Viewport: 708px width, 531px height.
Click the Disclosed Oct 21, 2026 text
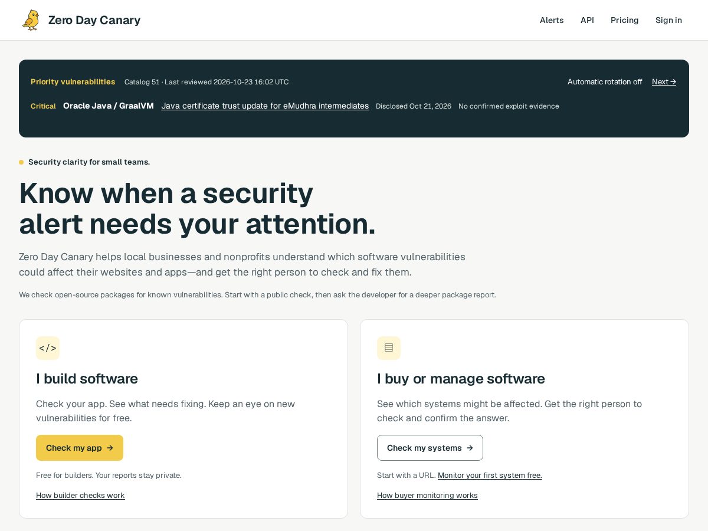coord(414,106)
